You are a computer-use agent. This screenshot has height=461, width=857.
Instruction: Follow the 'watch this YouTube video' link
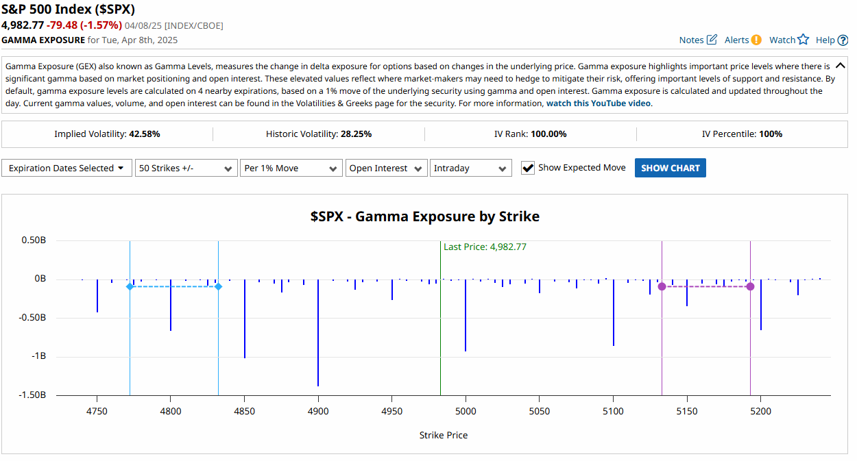click(x=599, y=103)
